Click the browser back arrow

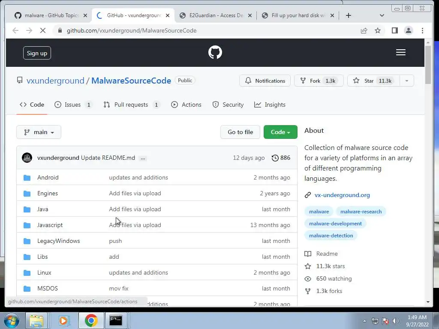tap(15, 30)
